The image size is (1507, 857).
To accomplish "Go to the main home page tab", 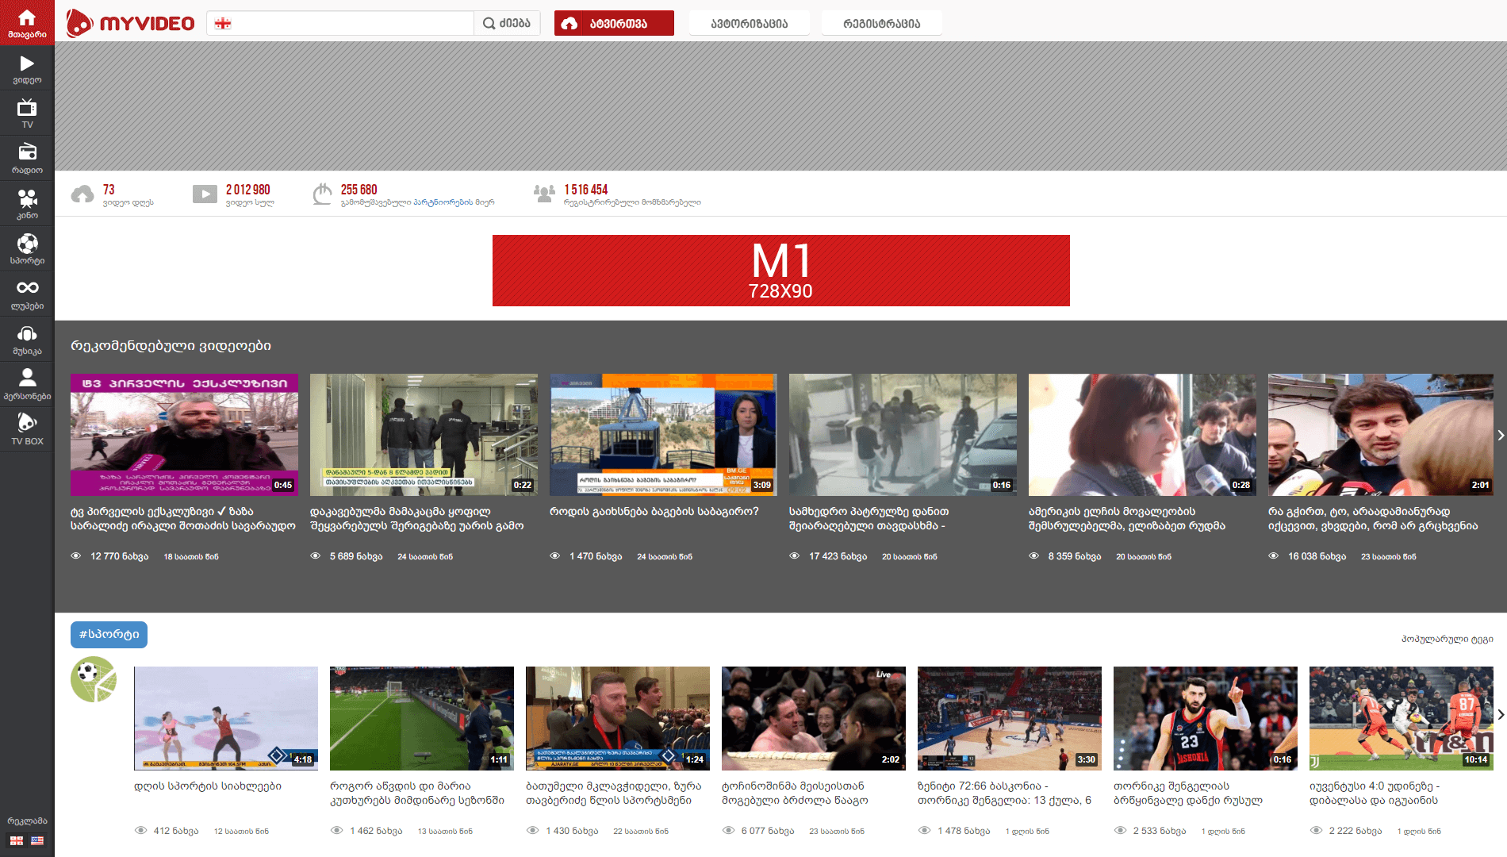I will click(27, 23).
